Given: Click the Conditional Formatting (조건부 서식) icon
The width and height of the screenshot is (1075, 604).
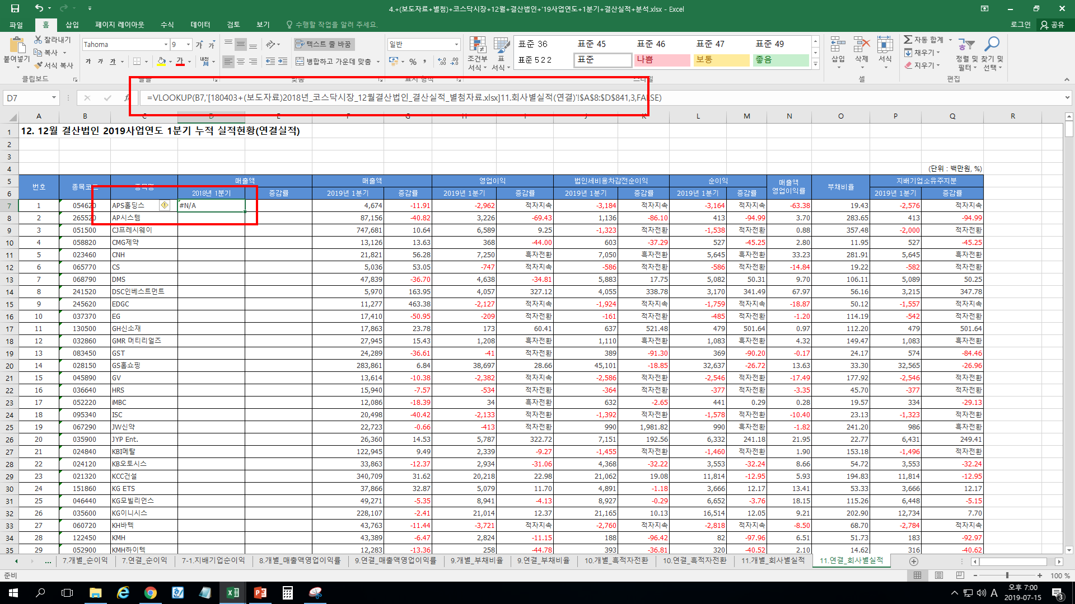Looking at the screenshot, I should [477, 46].
